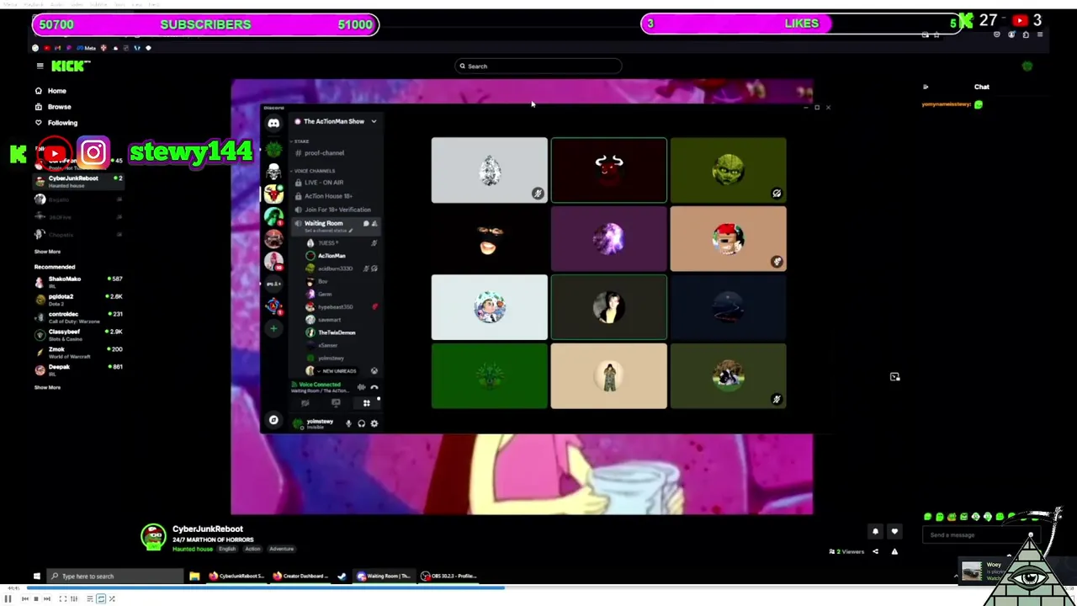The width and height of the screenshot is (1077, 606).
Task: Expand The AcTionMan Show server dropdown
Action: pyautogui.click(x=374, y=121)
